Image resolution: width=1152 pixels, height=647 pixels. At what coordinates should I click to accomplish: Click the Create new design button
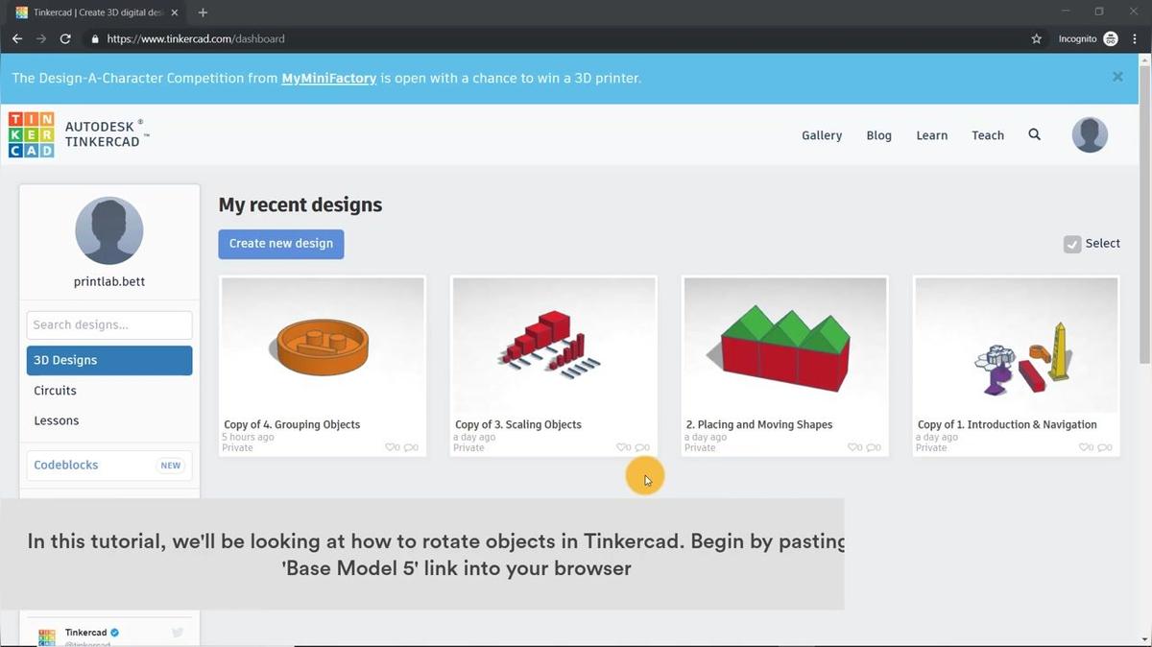click(x=281, y=244)
